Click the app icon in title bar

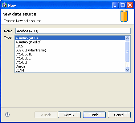coord(4,5)
